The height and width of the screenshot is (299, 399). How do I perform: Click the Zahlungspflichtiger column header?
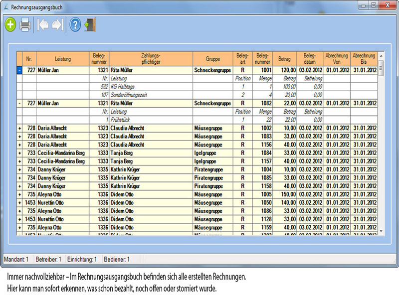coord(151,59)
